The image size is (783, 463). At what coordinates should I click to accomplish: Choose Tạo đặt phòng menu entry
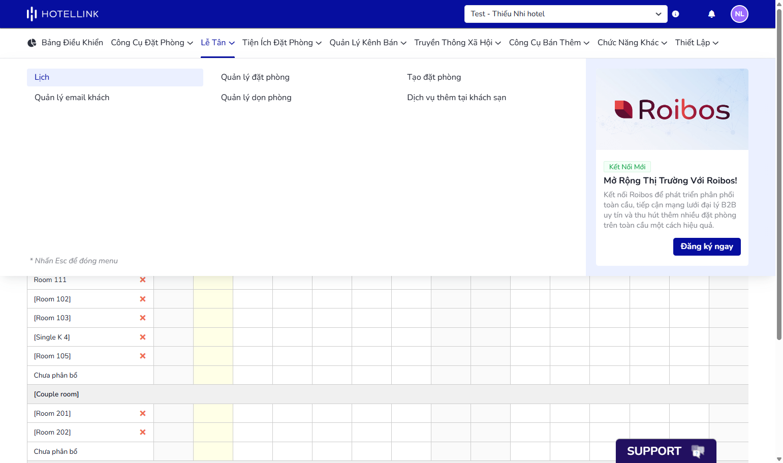pyautogui.click(x=434, y=77)
